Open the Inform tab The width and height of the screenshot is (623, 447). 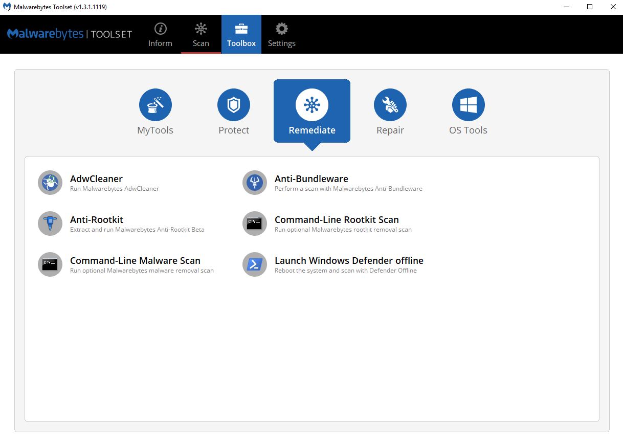click(x=160, y=34)
